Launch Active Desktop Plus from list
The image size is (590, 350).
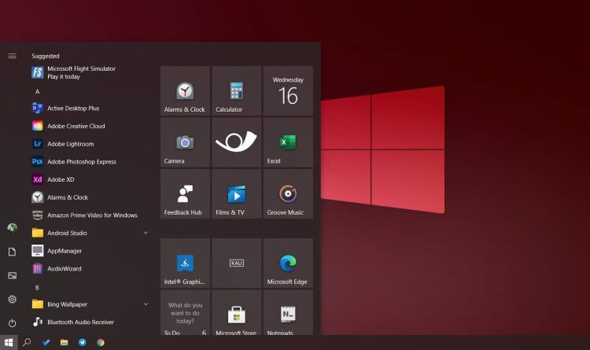(90, 109)
